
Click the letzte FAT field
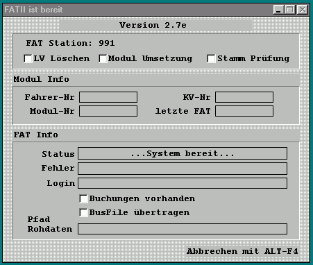[x=244, y=111]
